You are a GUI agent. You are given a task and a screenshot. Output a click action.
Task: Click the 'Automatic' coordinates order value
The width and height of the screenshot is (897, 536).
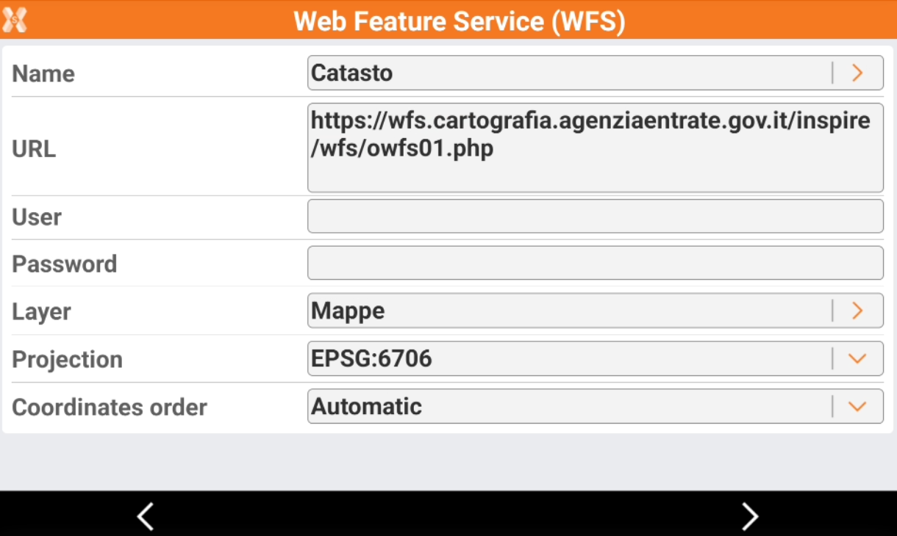366,407
